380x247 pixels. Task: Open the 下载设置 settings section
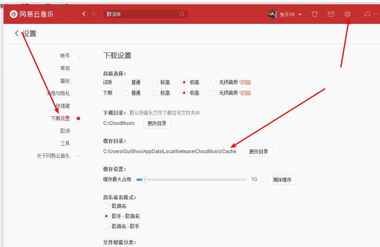[60, 118]
